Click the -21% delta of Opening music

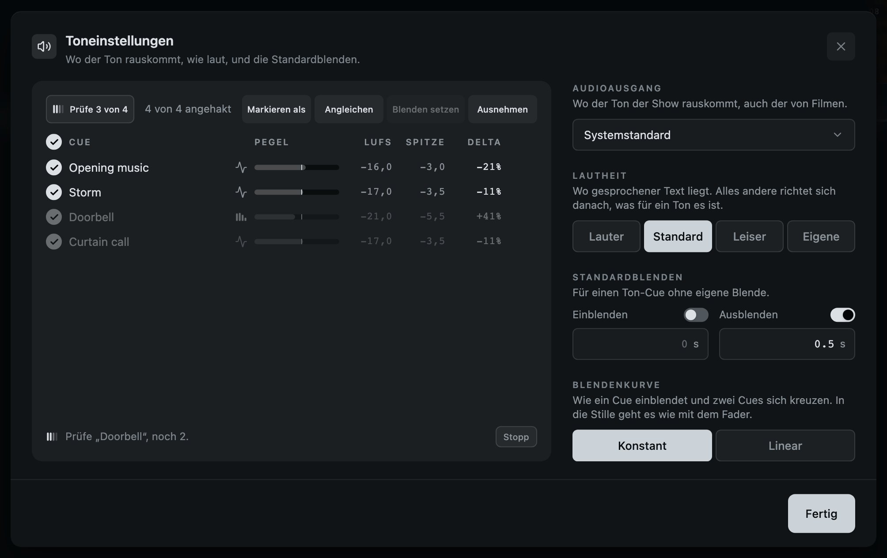489,167
